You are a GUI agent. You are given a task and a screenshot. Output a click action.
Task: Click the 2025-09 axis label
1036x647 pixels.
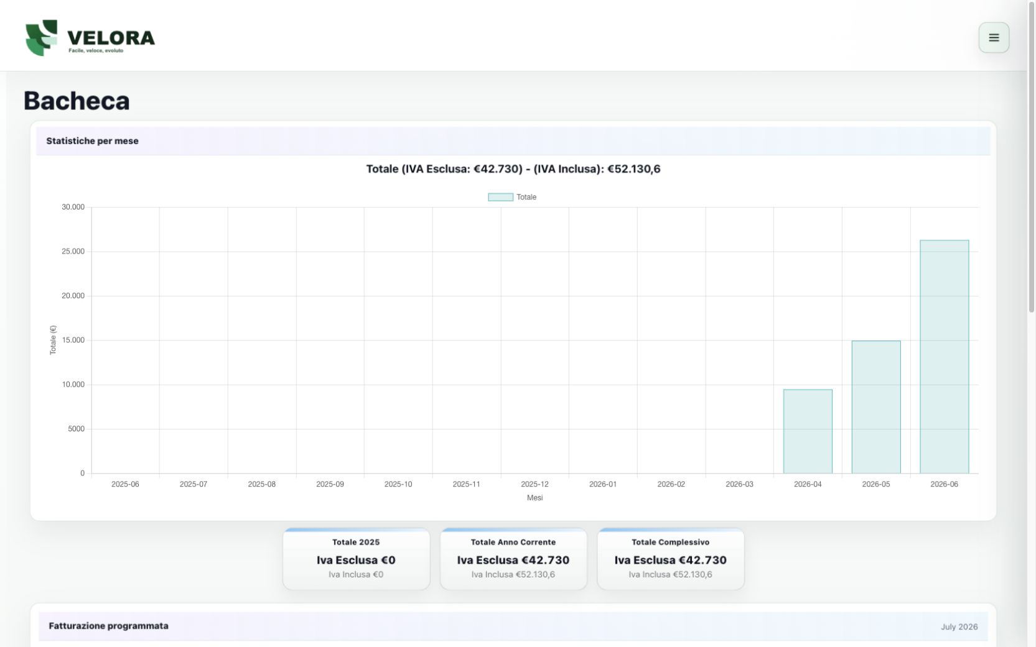pyautogui.click(x=330, y=484)
